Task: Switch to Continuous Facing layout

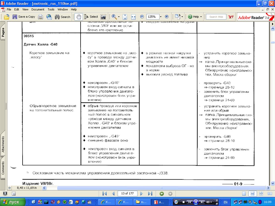Action: (x=261, y=194)
